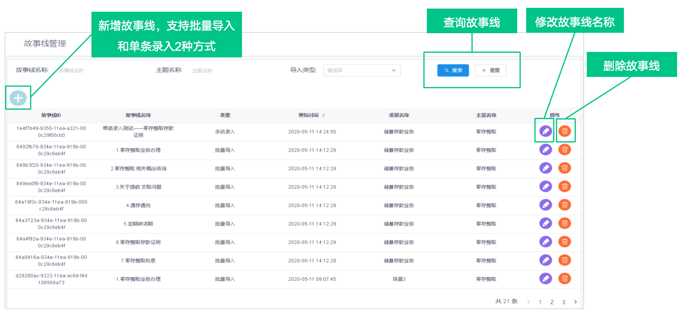This screenshot has height=317, width=681.
Task: Edit the 单条录入测试 storyline row
Action: (545, 131)
